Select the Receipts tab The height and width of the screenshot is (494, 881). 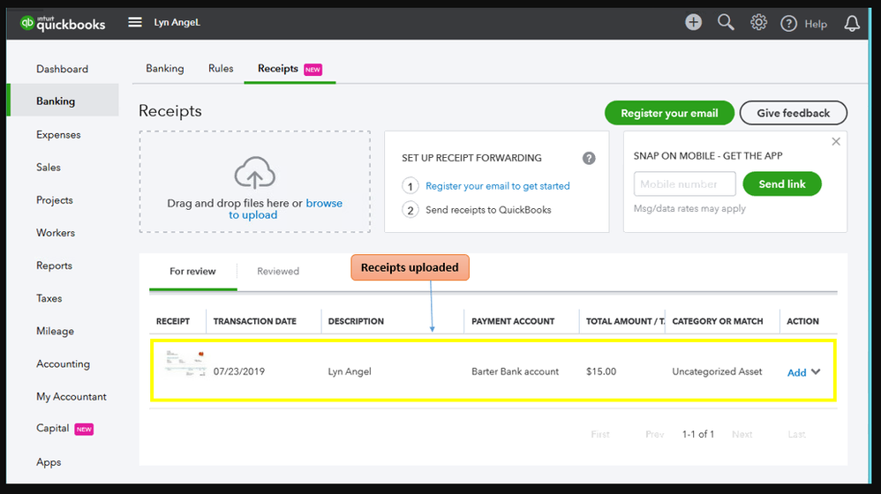pos(290,69)
